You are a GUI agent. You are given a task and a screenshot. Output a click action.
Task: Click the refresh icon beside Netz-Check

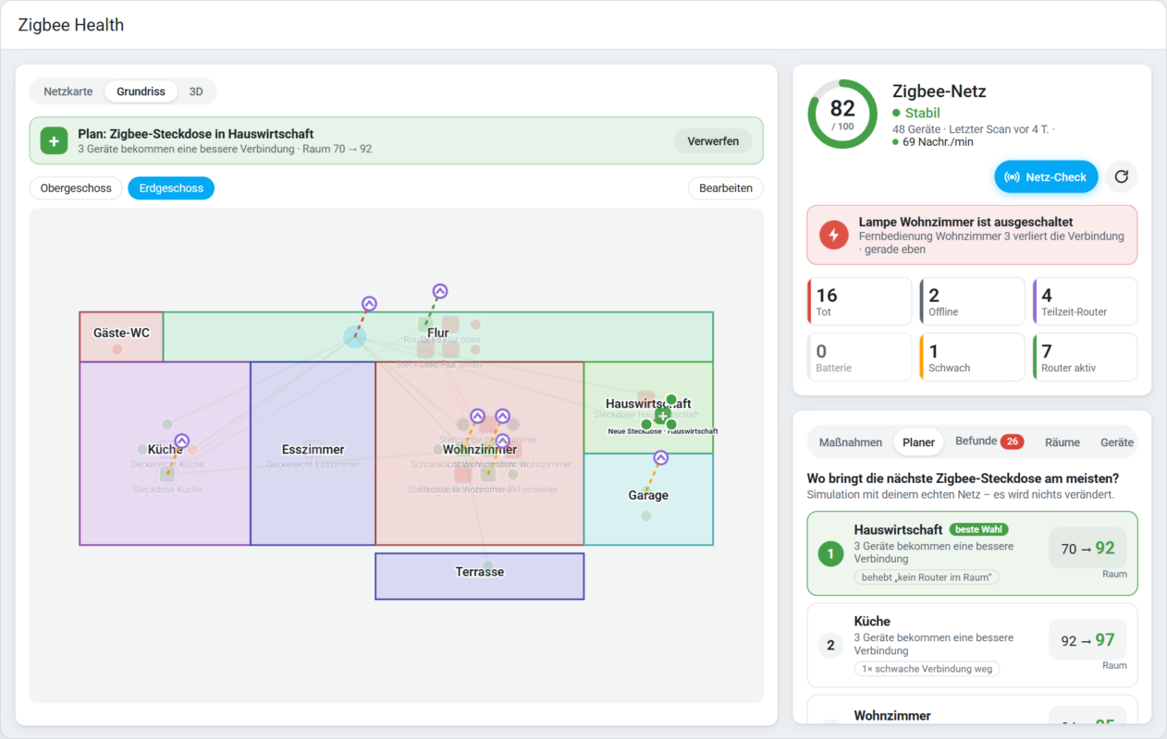point(1122,176)
